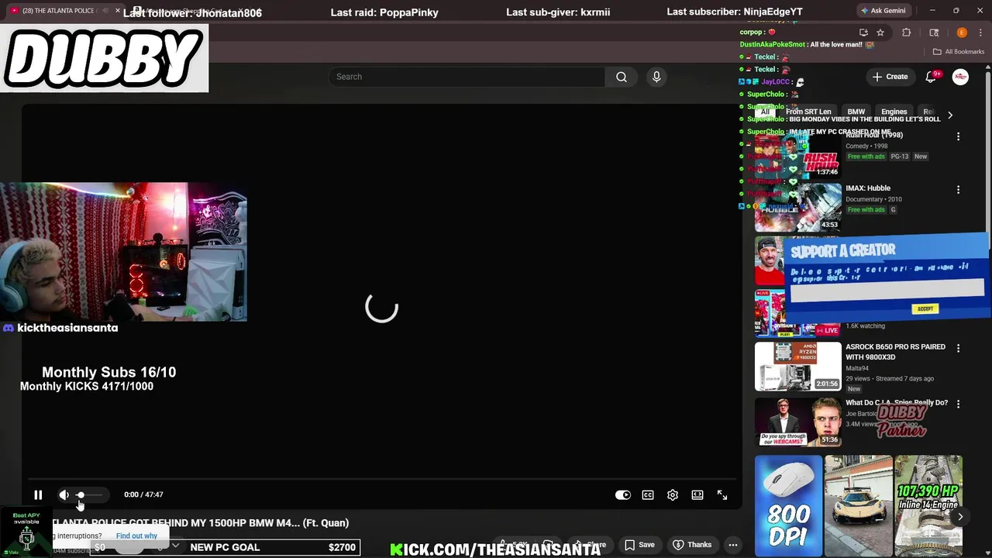Show more filter chips with the arrow
The image size is (992, 558).
(x=950, y=115)
